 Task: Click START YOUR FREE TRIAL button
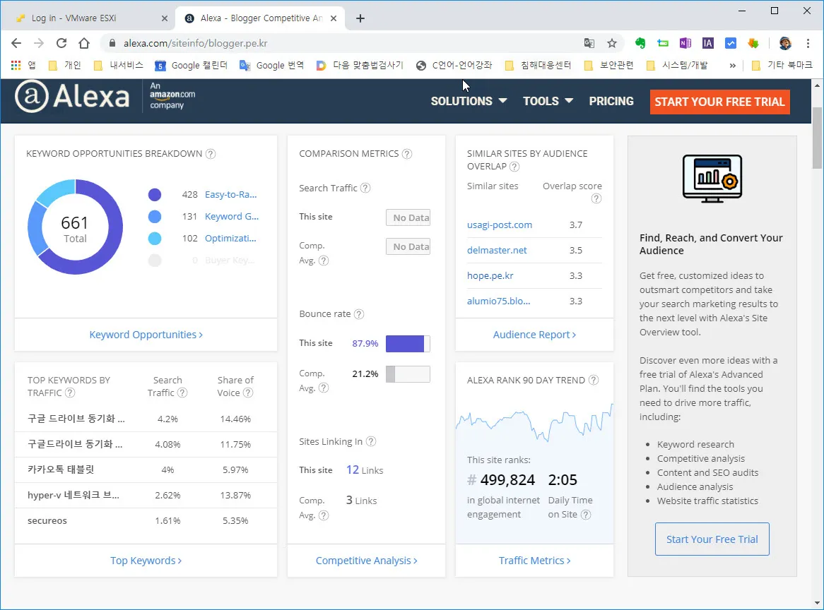click(x=719, y=102)
